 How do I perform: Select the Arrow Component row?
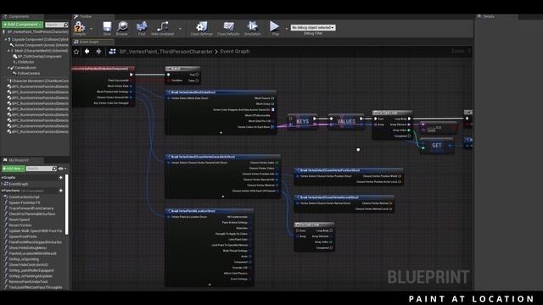[39, 45]
